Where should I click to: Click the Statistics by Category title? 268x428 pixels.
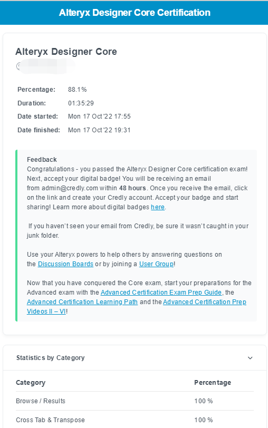coord(51,358)
